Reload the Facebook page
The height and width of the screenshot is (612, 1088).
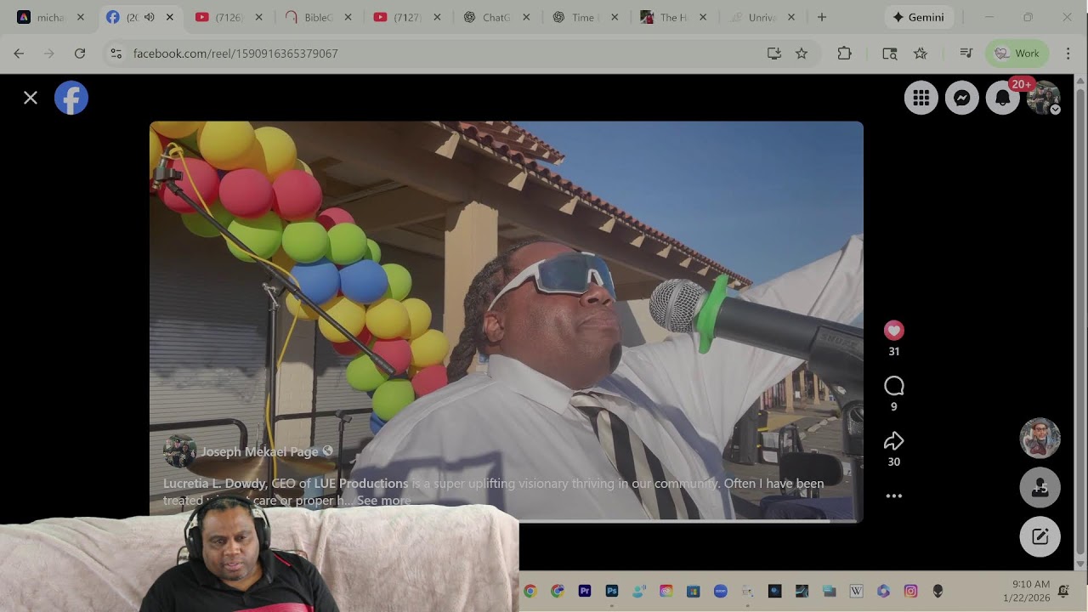[x=80, y=53]
